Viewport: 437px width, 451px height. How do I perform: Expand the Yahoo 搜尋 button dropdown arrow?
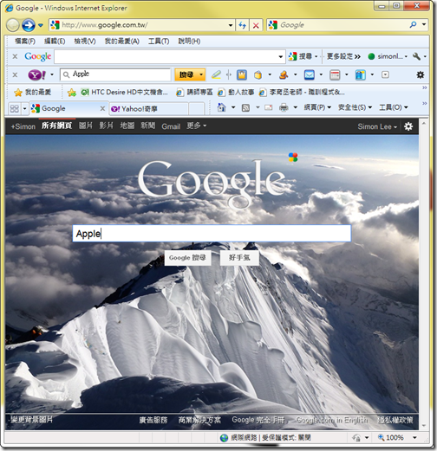[x=201, y=74]
